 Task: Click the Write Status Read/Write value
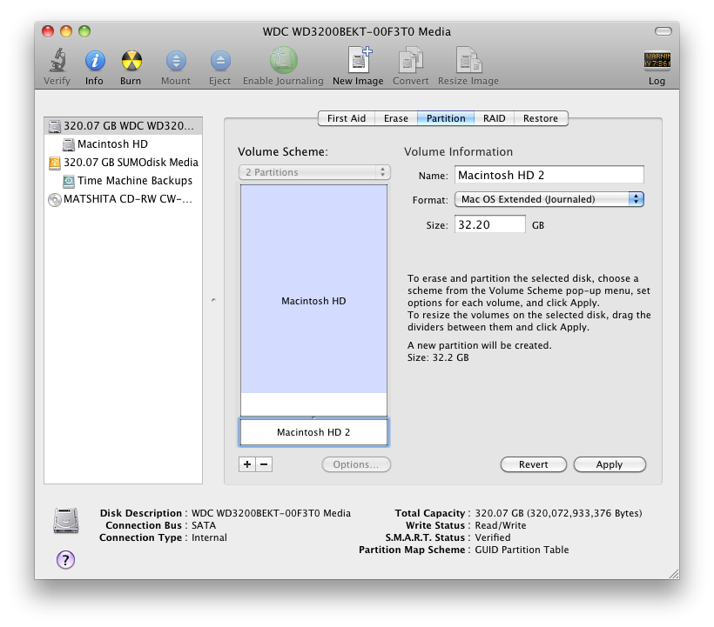coord(501,525)
